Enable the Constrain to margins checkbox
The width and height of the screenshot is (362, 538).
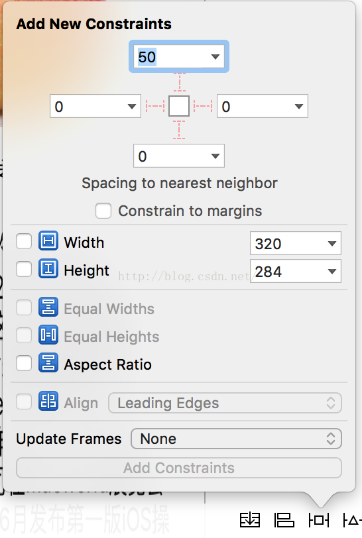point(103,211)
